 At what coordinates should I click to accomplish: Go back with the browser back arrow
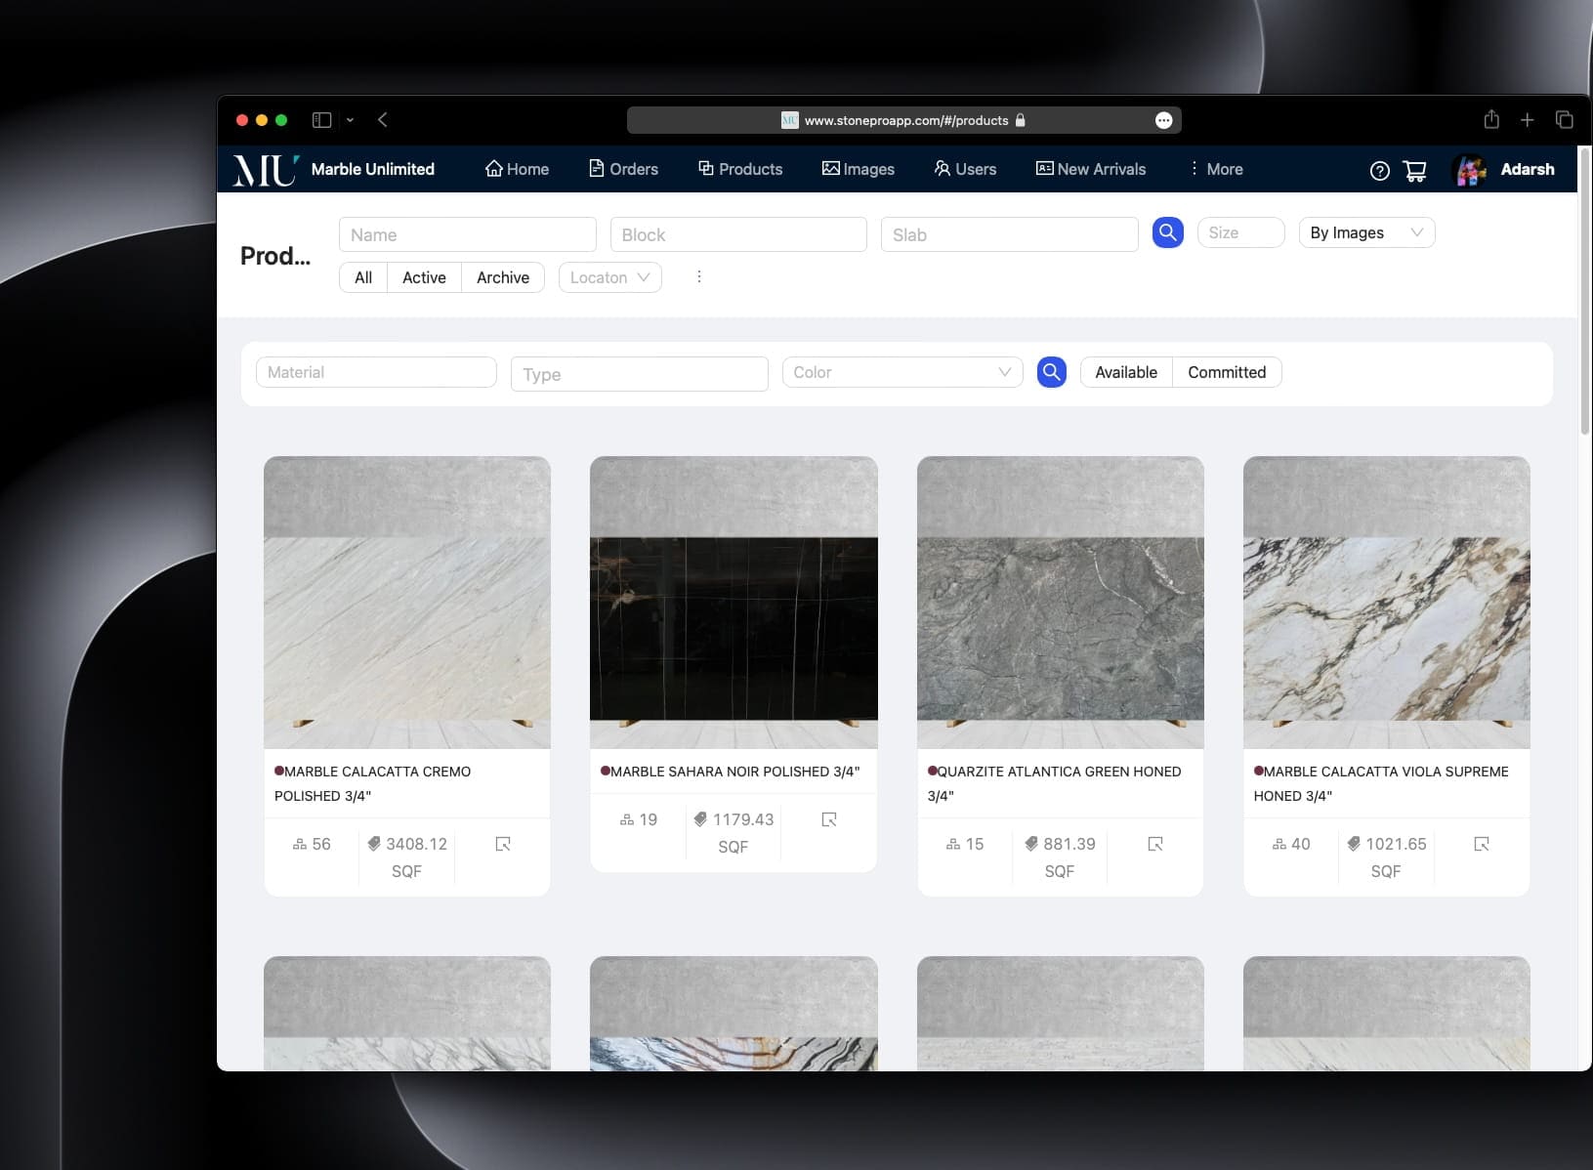click(x=383, y=120)
